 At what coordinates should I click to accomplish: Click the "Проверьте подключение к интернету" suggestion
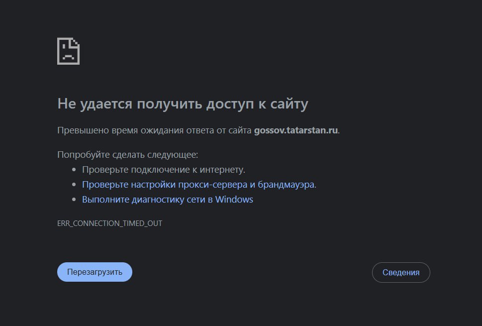point(163,170)
